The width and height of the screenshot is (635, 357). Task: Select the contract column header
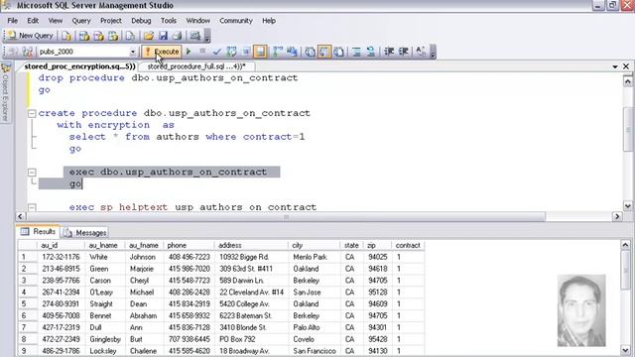click(408, 245)
